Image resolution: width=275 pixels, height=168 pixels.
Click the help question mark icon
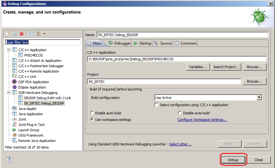point(9,160)
